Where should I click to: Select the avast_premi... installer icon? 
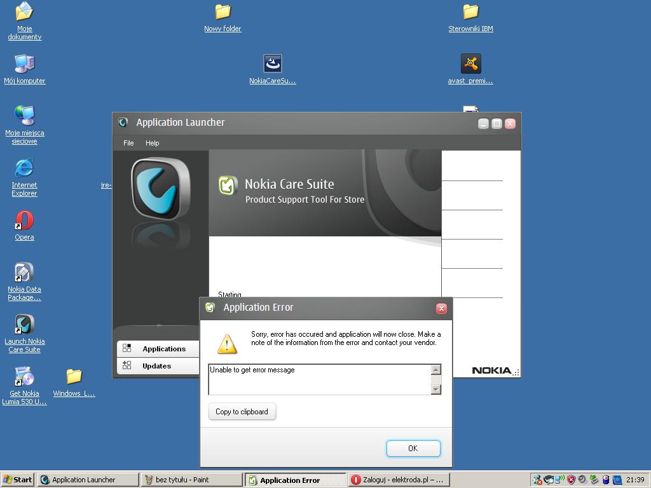[470, 69]
